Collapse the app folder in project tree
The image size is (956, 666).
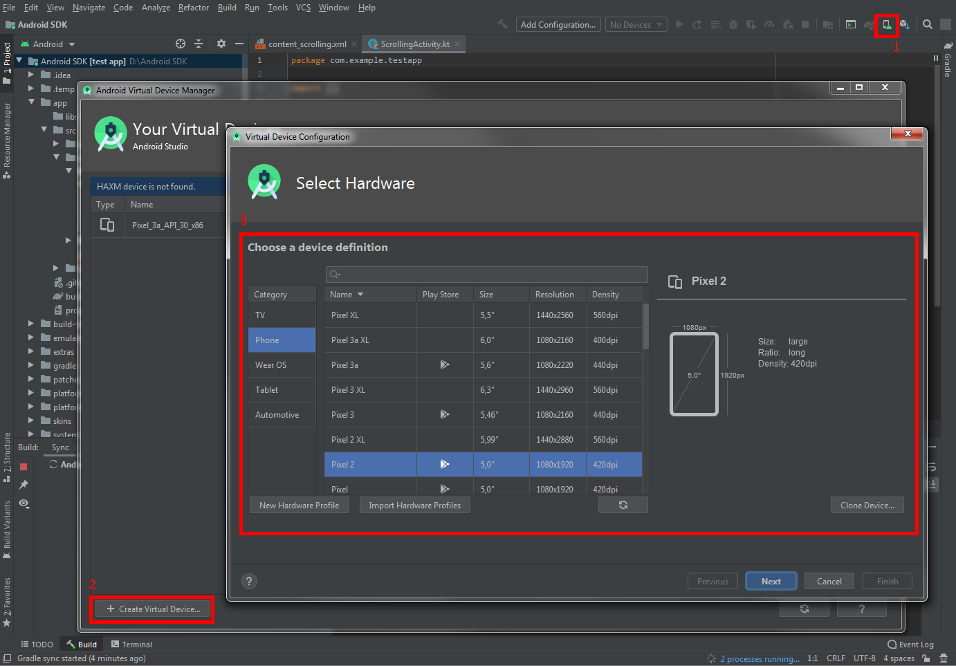tap(31, 102)
